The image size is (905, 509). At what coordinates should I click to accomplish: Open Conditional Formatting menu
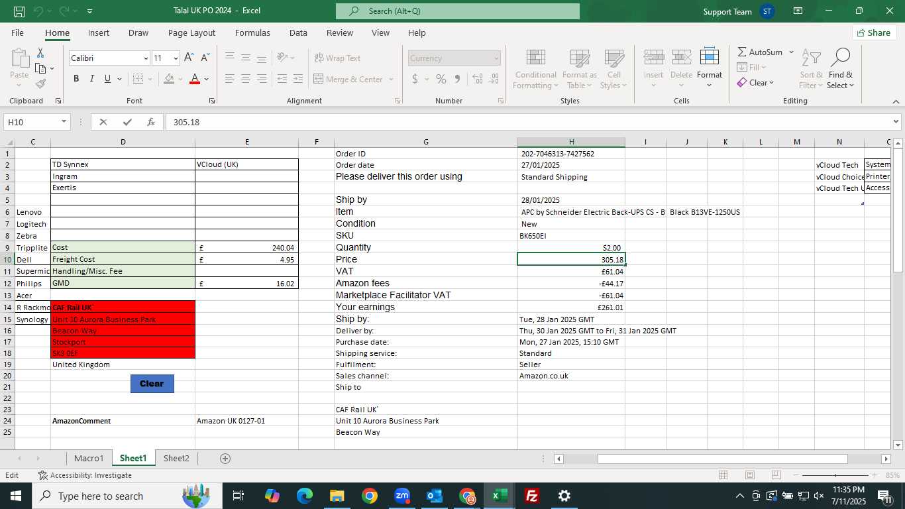tap(535, 69)
